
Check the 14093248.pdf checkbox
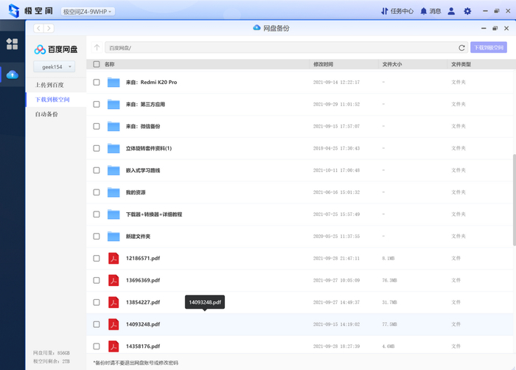97,324
